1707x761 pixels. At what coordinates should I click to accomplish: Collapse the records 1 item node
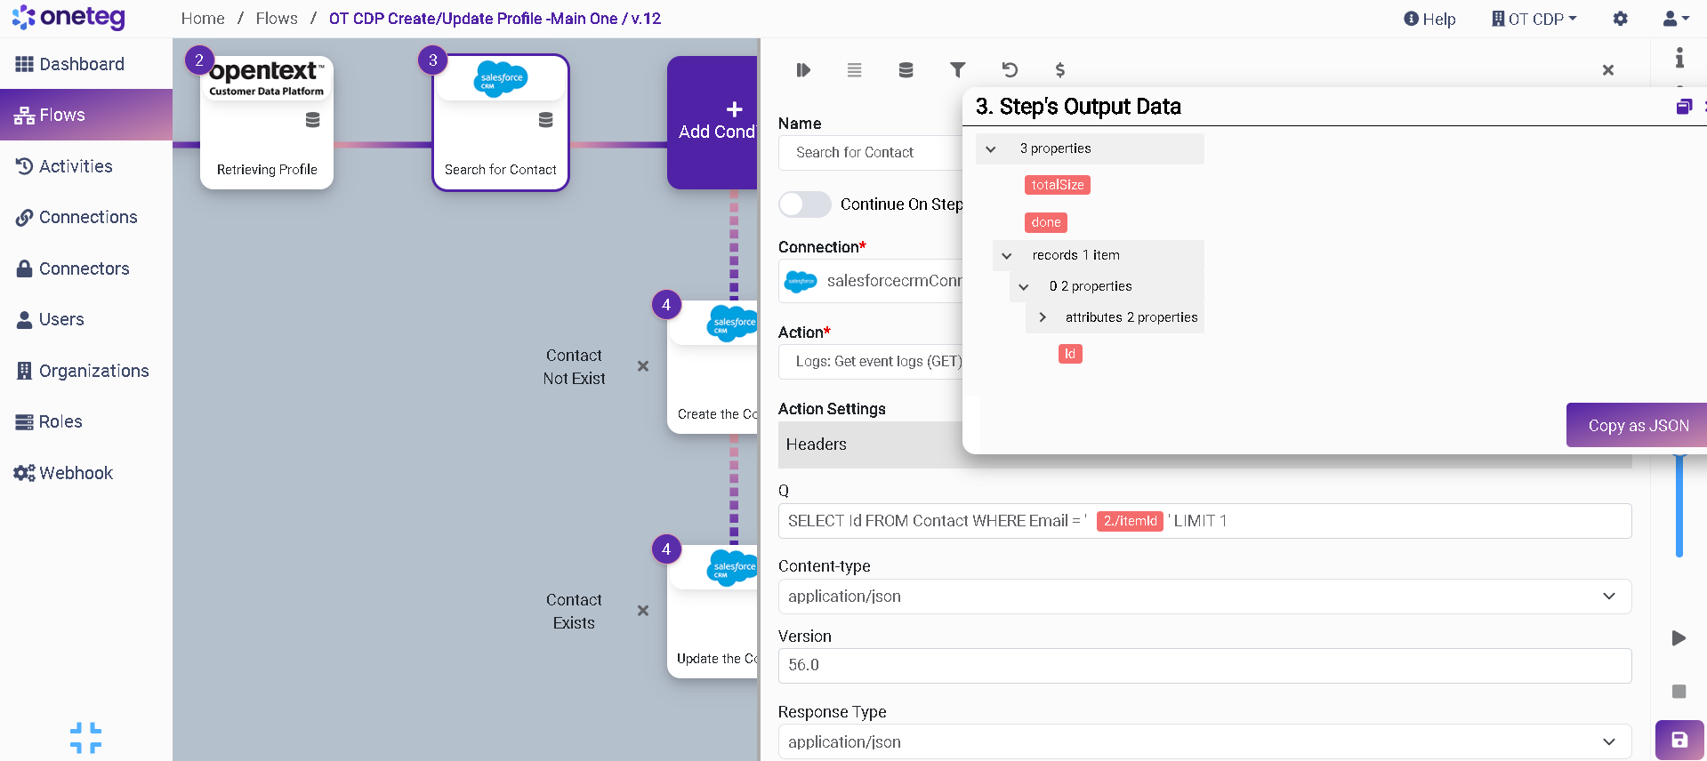tap(1007, 256)
